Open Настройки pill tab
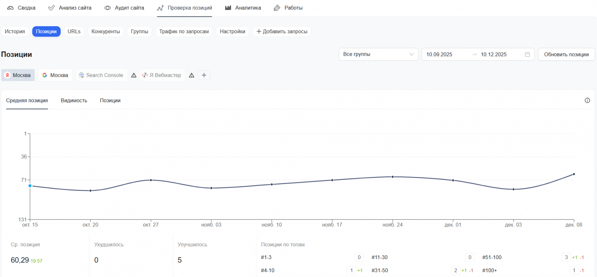Image resolution: width=597 pixels, height=277 pixels. coord(232,31)
